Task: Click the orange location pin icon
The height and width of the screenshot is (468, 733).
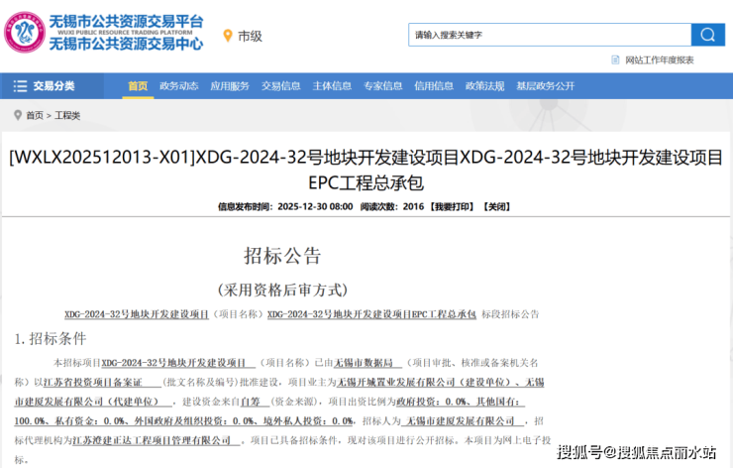Action: 228,36
